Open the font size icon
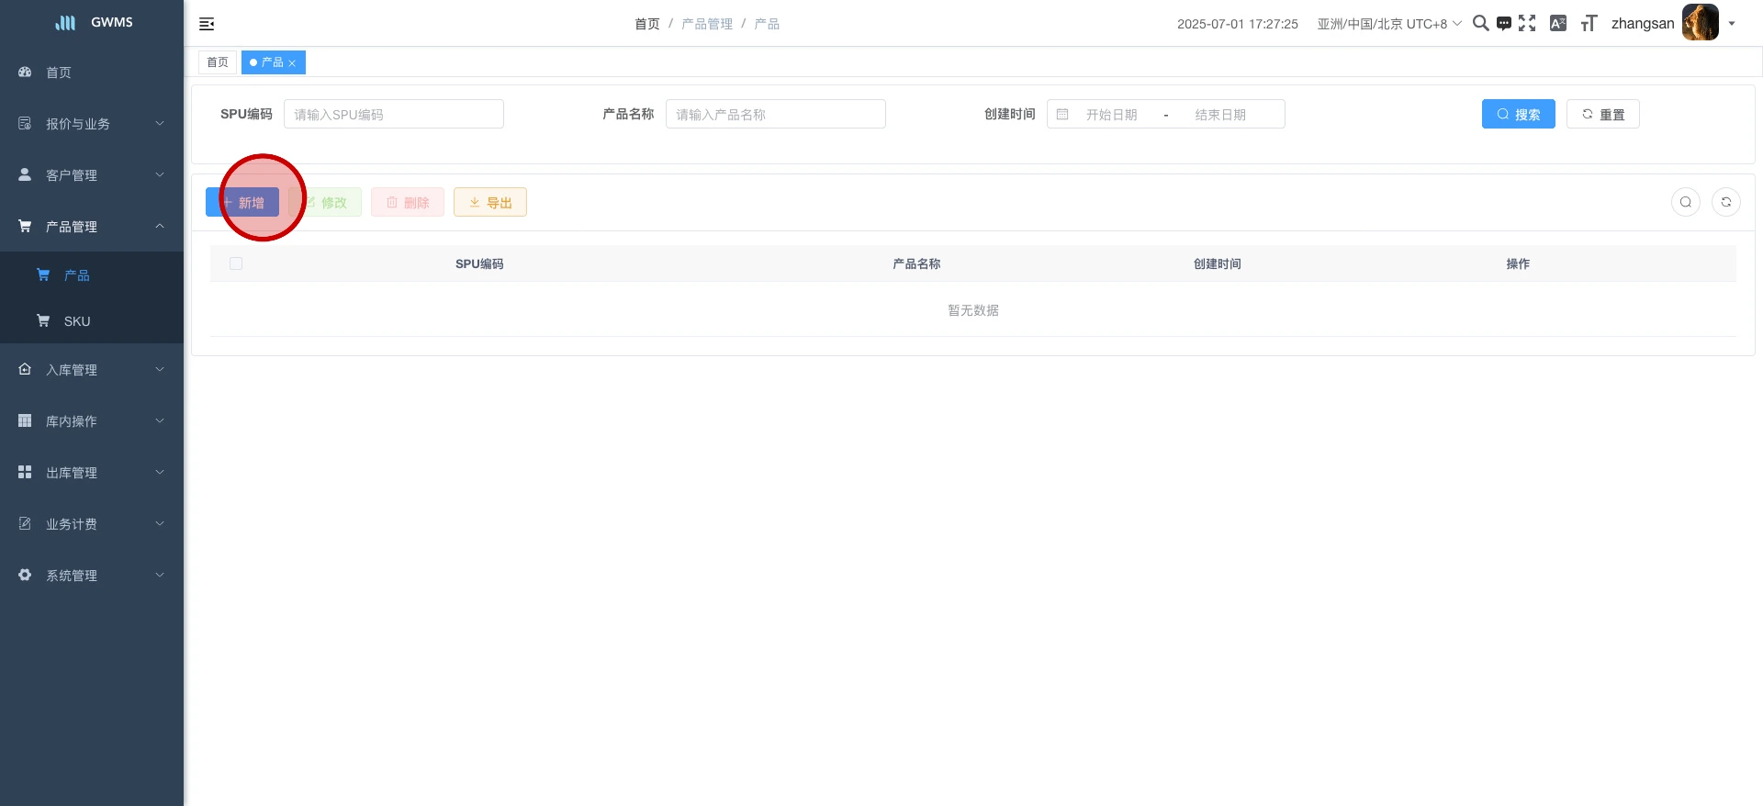Screen dimensions: 1763x806 point(1589,24)
